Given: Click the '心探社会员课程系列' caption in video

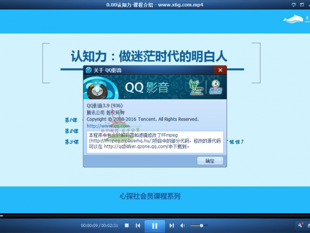Looking at the screenshot, I should click(x=150, y=196).
